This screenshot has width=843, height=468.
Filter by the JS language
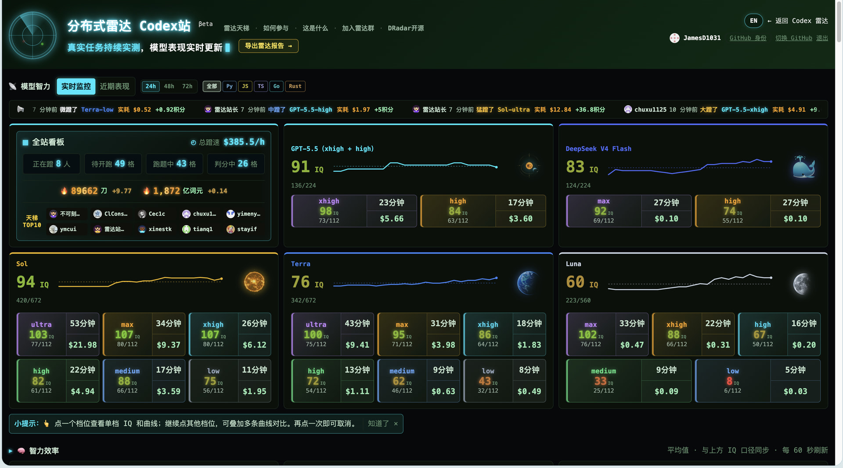245,86
